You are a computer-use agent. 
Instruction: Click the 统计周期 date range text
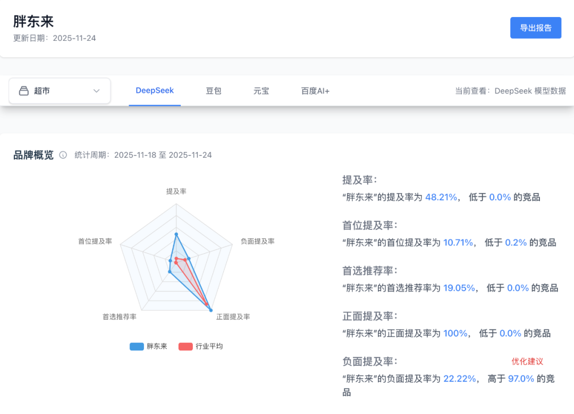pyautogui.click(x=143, y=155)
